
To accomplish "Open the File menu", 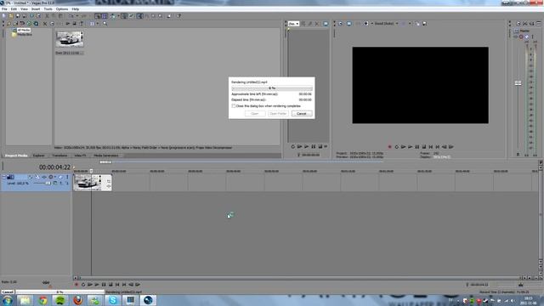I will [4, 9].
